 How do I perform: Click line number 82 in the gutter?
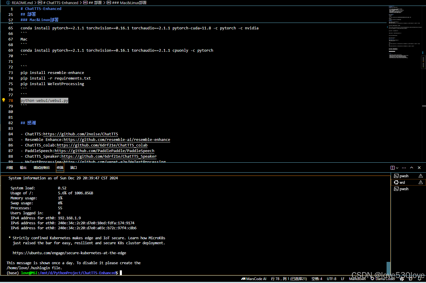11,123
